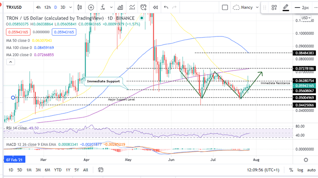Toggle the percent scale

tap(291, 170)
